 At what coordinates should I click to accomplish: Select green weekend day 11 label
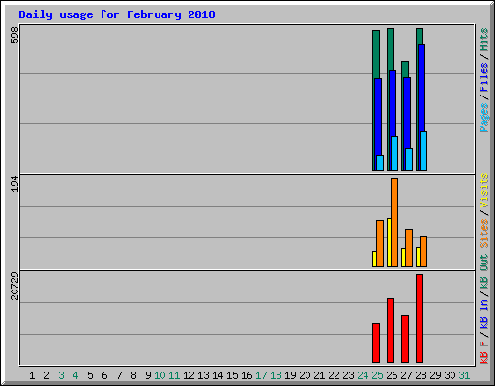(x=174, y=375)
